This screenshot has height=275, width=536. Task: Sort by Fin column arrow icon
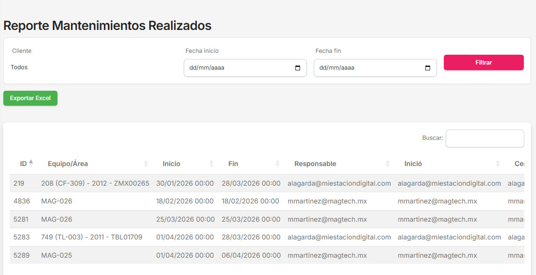(x=277, y=163)
